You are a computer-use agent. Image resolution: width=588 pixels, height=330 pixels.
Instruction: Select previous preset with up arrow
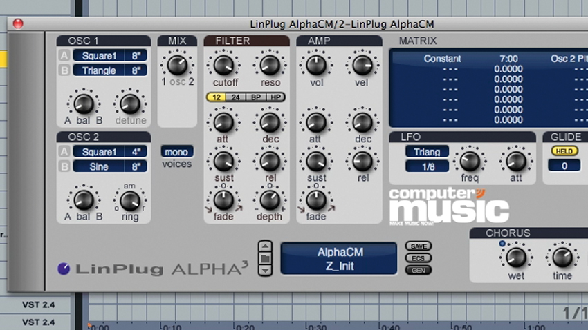coord(265,246)
